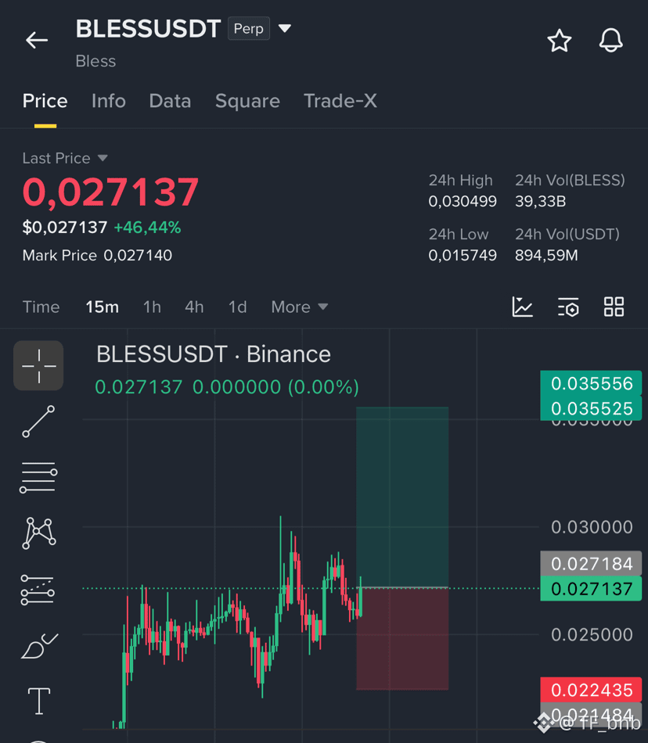Click the 0.027137 current price label
648x743 pixels.
pos(591,588)
